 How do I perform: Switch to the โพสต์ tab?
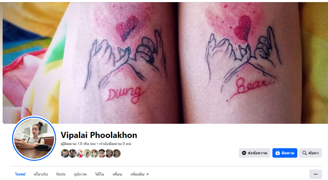coord(20,174)
